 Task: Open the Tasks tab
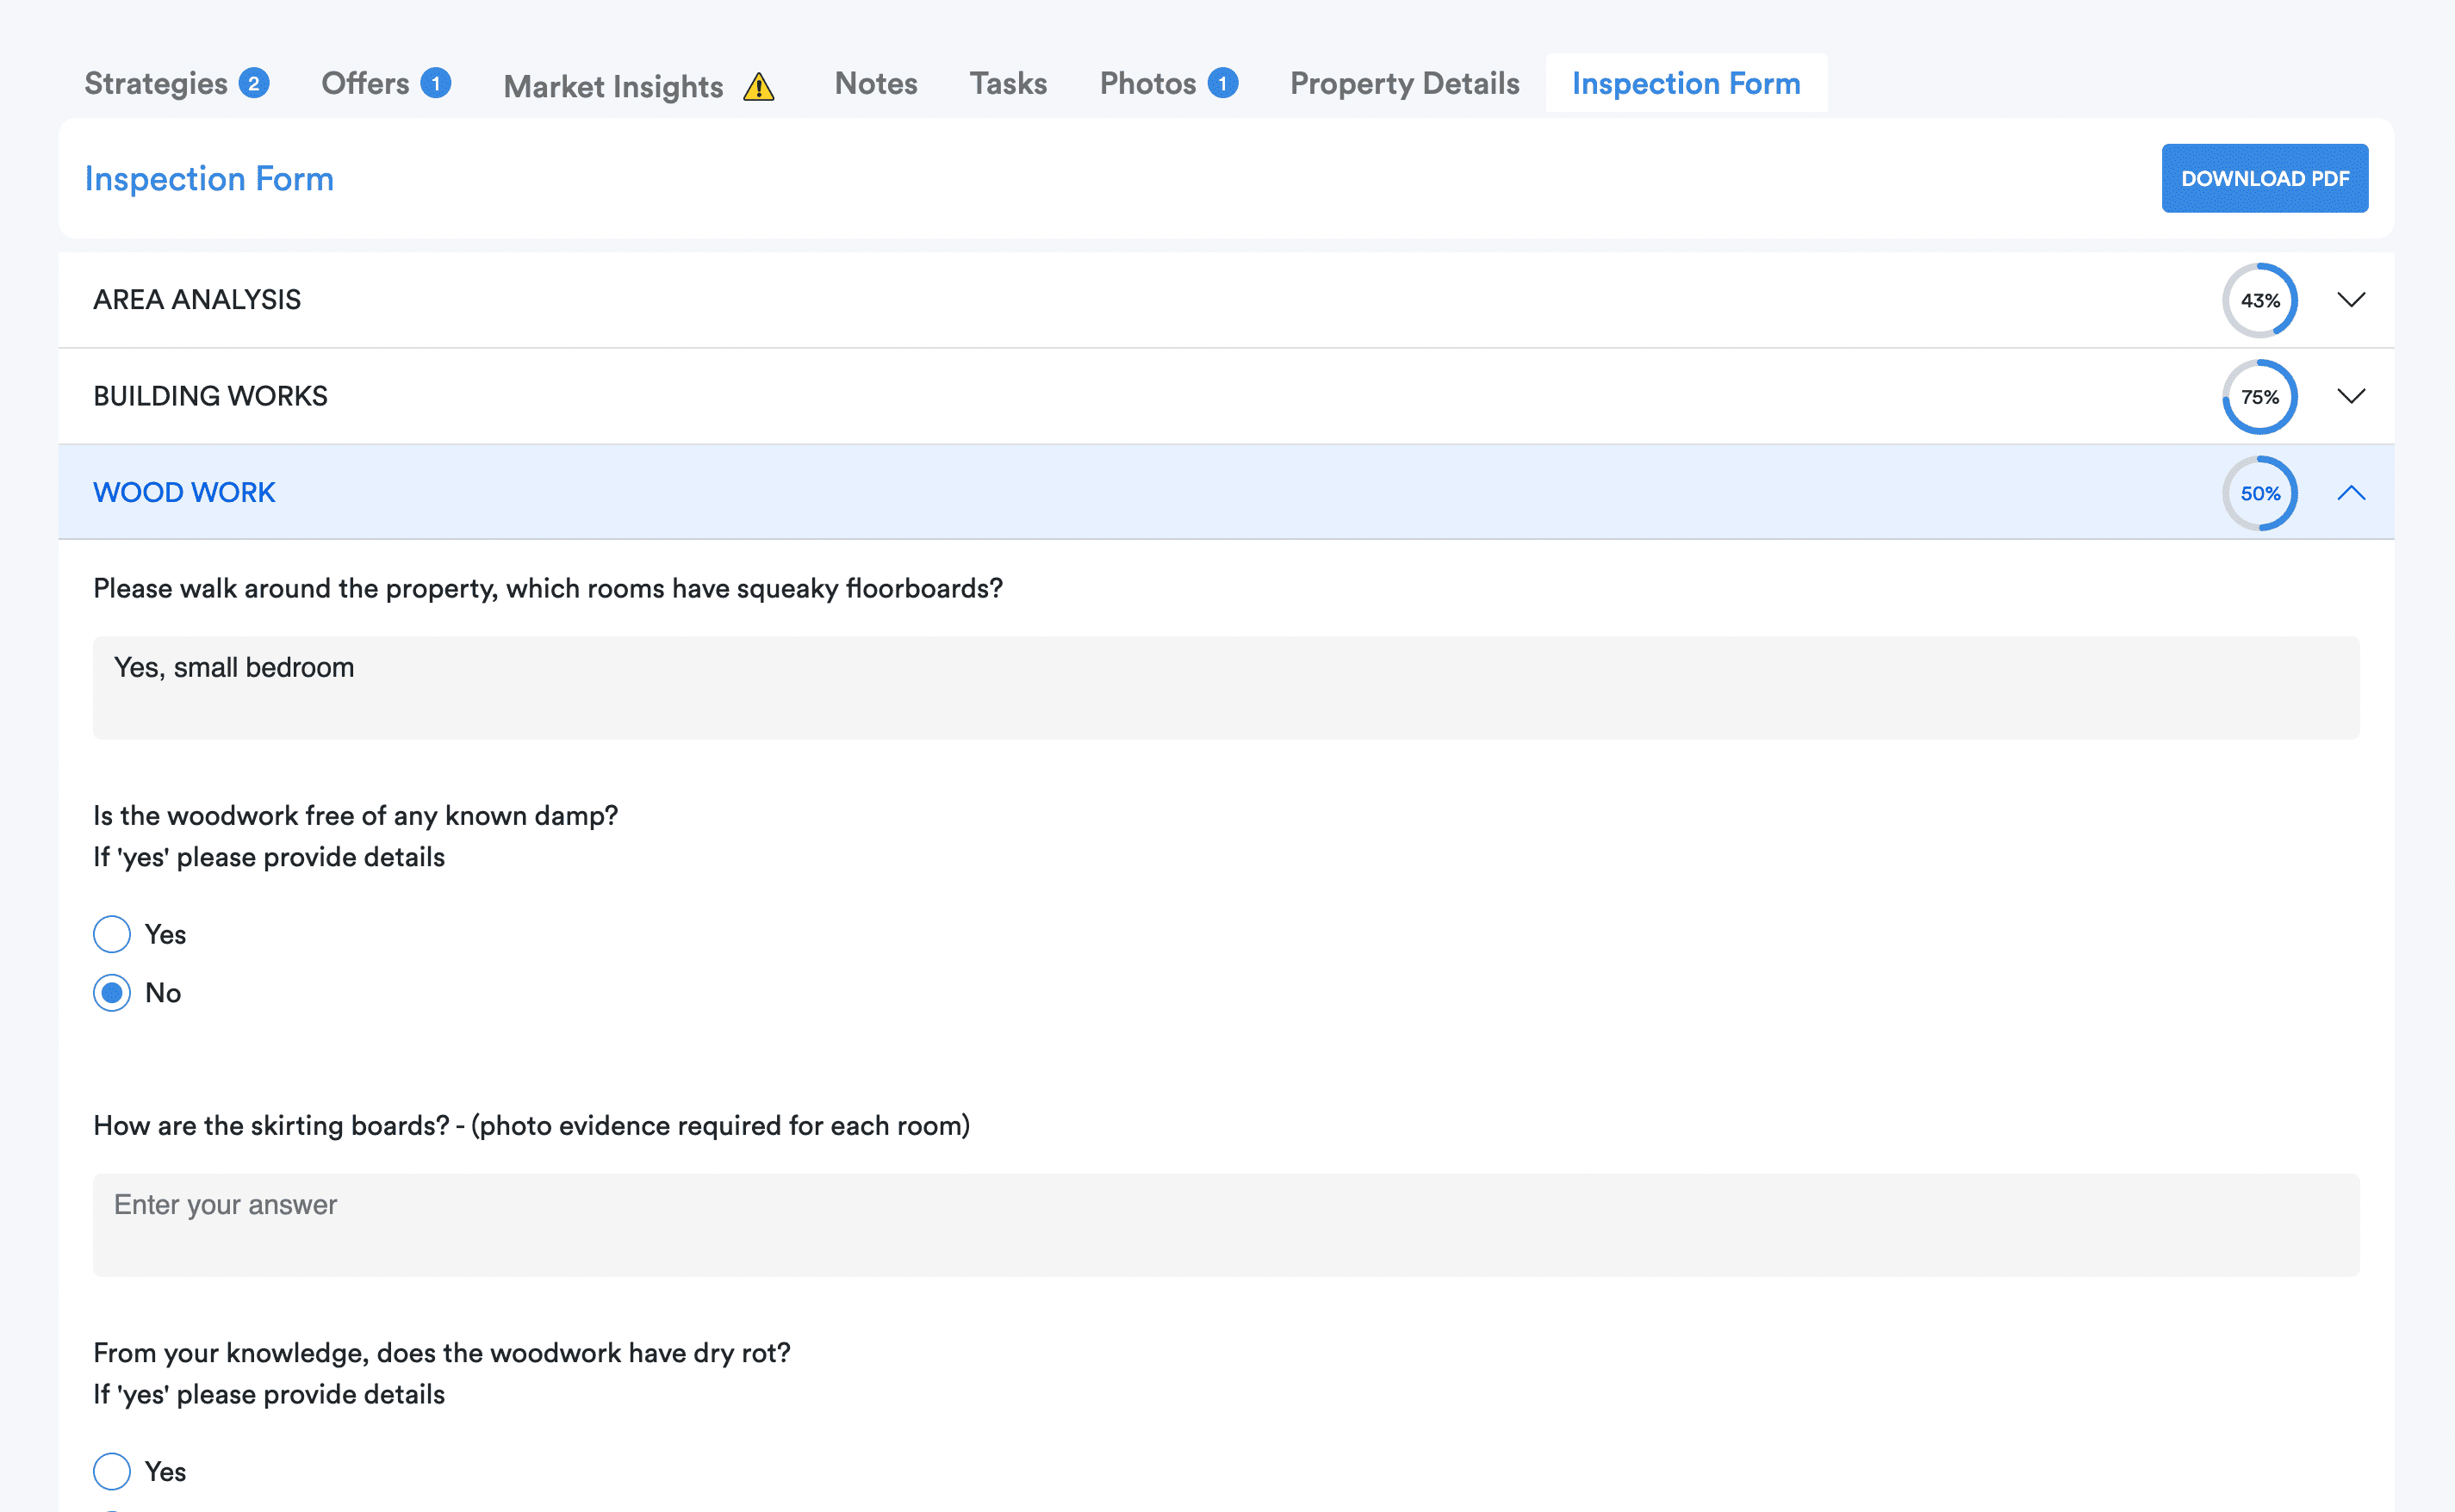point(1007,83)
